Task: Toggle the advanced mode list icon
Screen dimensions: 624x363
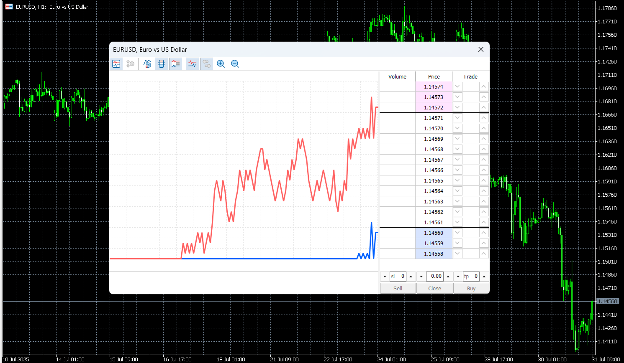Action: [175, 64]
